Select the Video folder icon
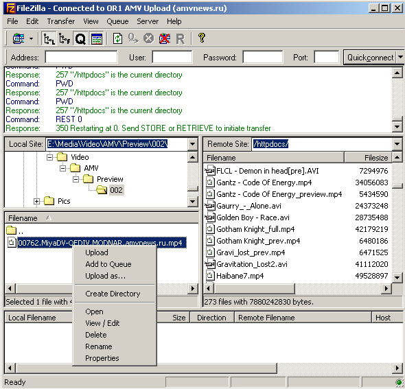405x389 pixels. click(x=62, y=157)
